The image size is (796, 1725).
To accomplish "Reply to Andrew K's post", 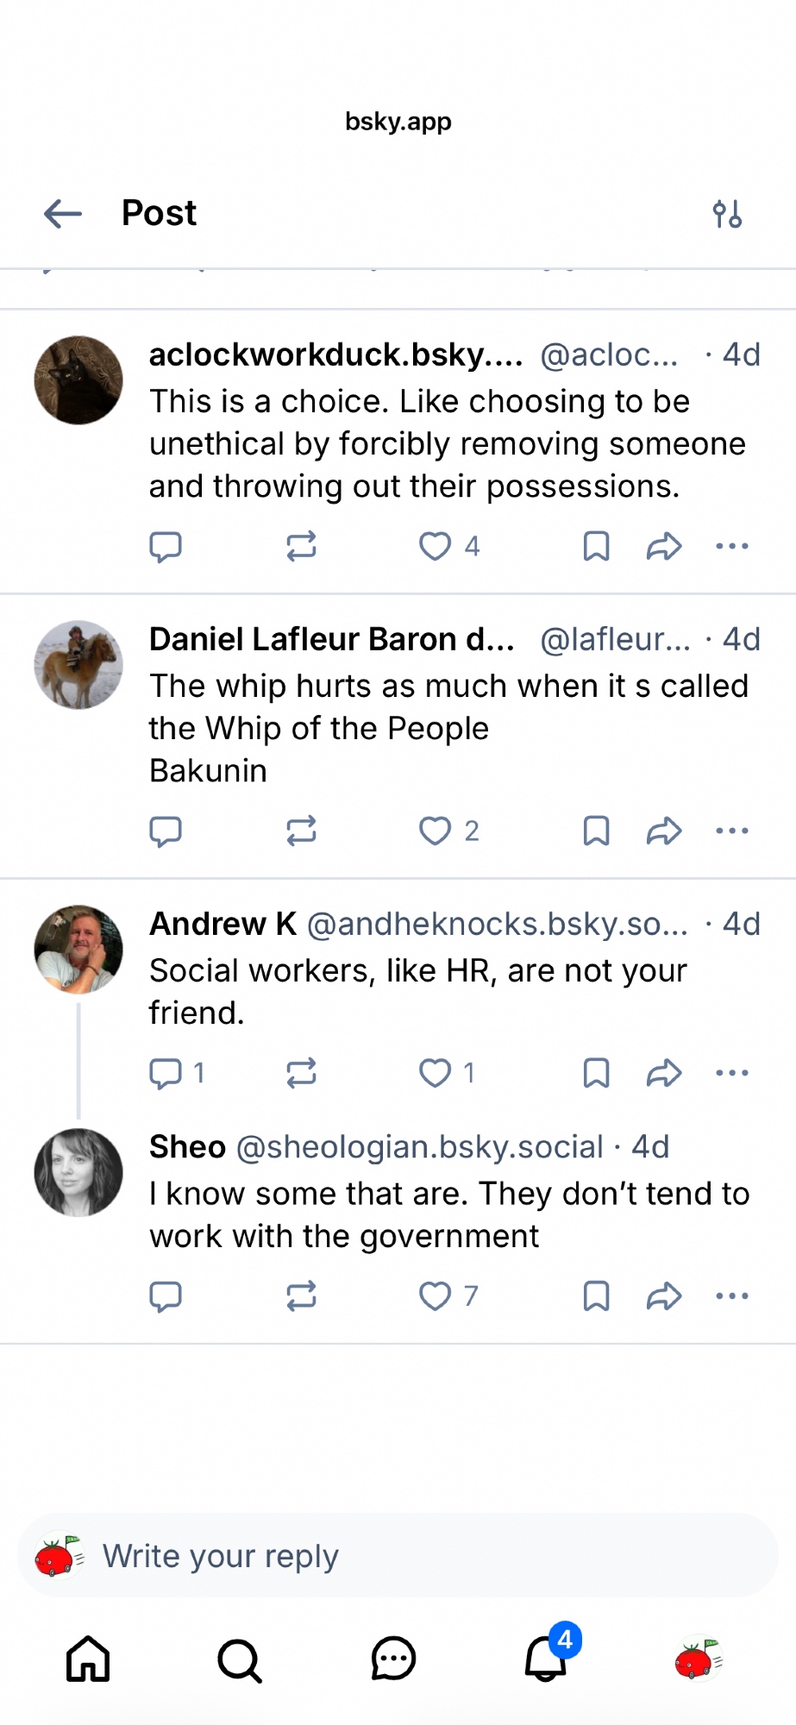I will (166, 1073).
